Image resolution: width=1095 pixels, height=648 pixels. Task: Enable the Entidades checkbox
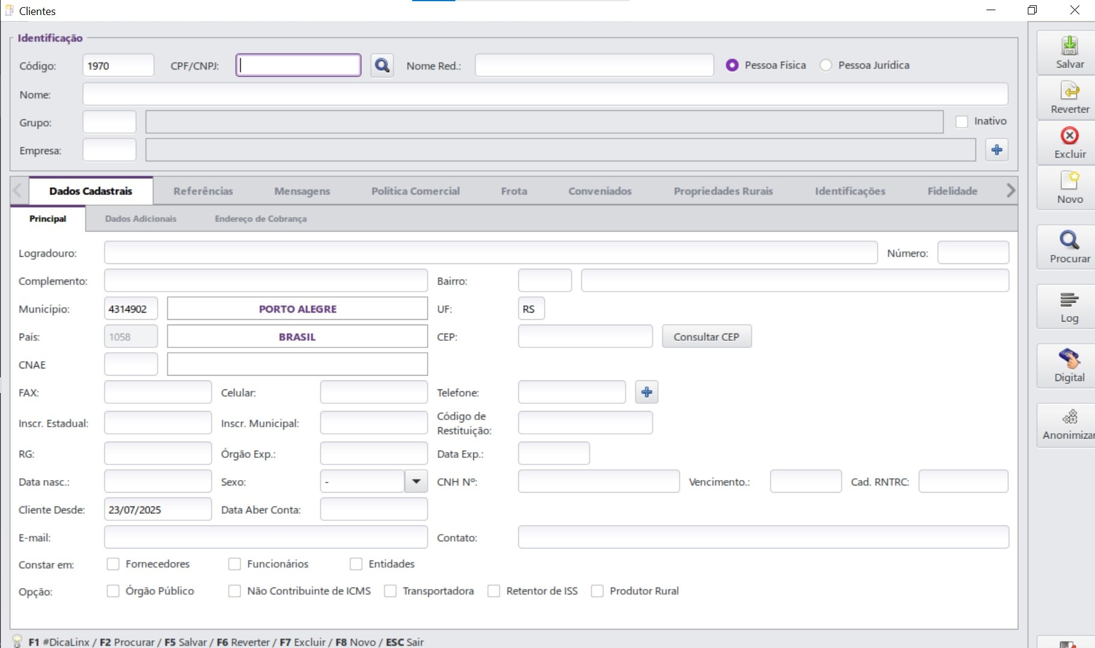pyautogui.click(x=356, y=564)
